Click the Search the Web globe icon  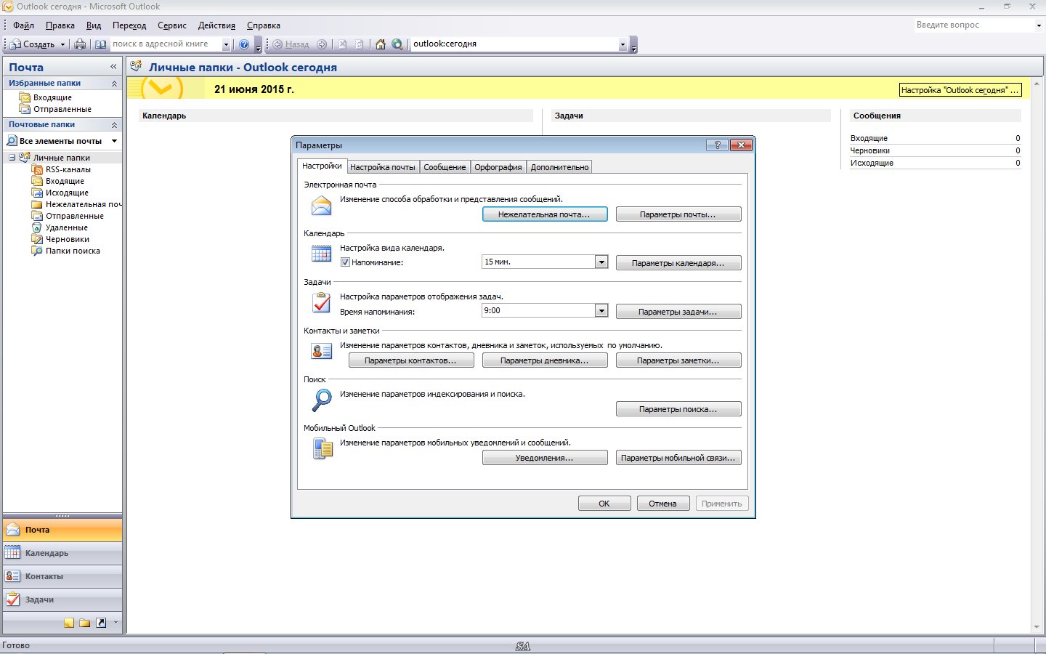point(397,44)
